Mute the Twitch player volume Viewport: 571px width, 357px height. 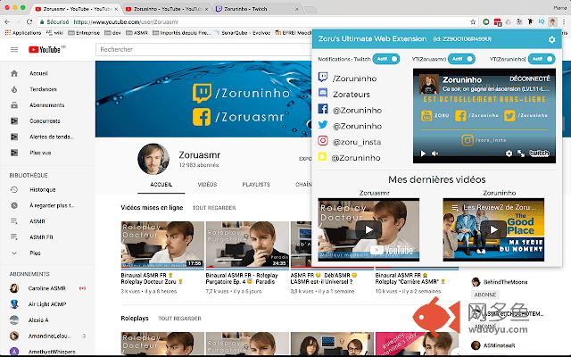coord(434,154)
